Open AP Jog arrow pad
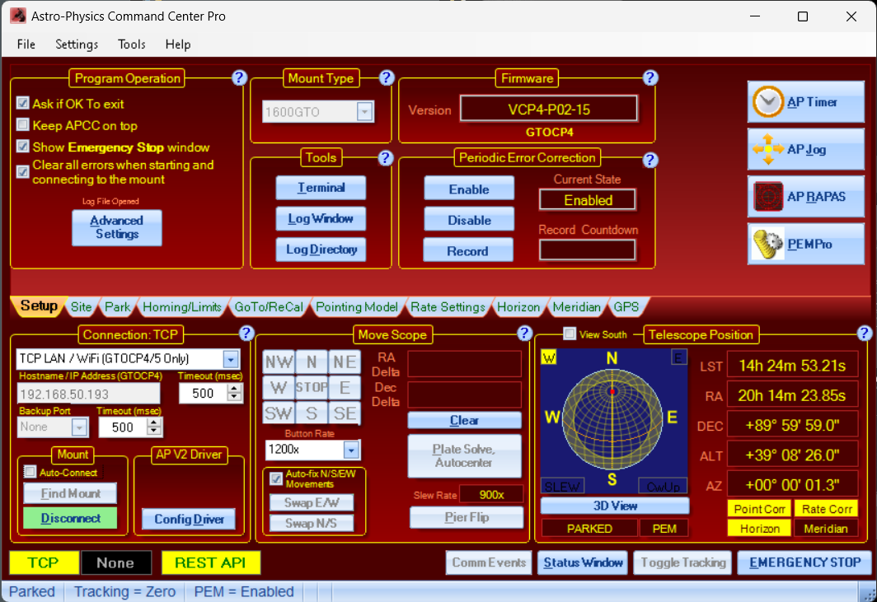Screen dimensions: 877x602 pyautogui.click(x=805, y=149)
